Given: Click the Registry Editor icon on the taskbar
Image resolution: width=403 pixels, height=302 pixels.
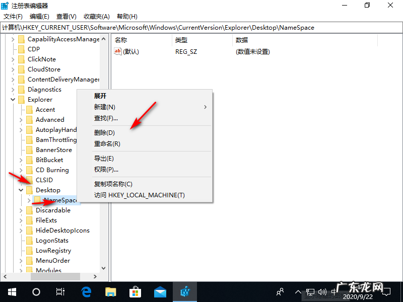Looking at the screenshot, I should 184,291.
